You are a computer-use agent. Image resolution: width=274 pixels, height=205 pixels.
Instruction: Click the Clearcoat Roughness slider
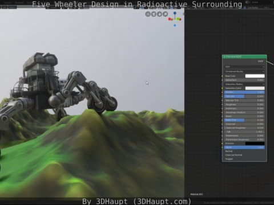pyautogui.click(x=244, y=128)
